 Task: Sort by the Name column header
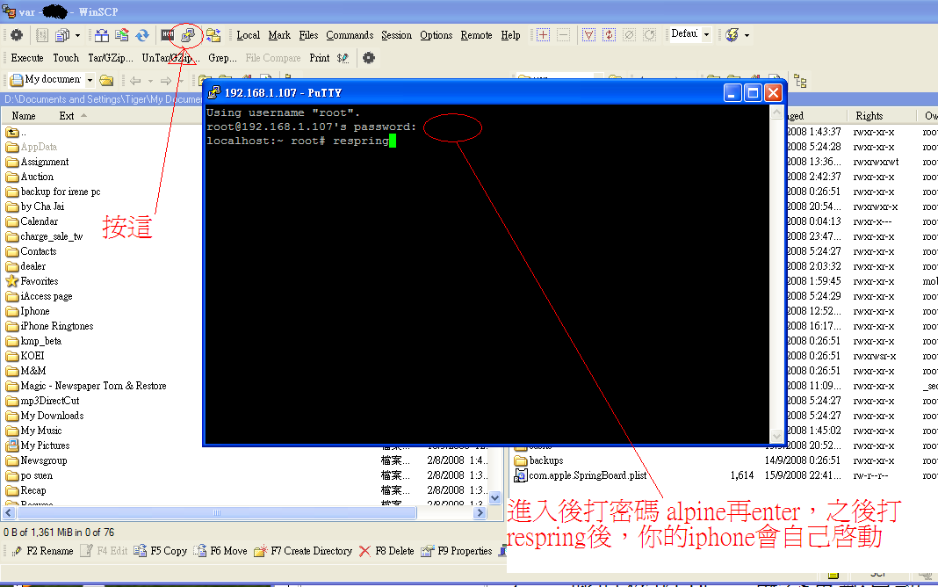[24, 115]
